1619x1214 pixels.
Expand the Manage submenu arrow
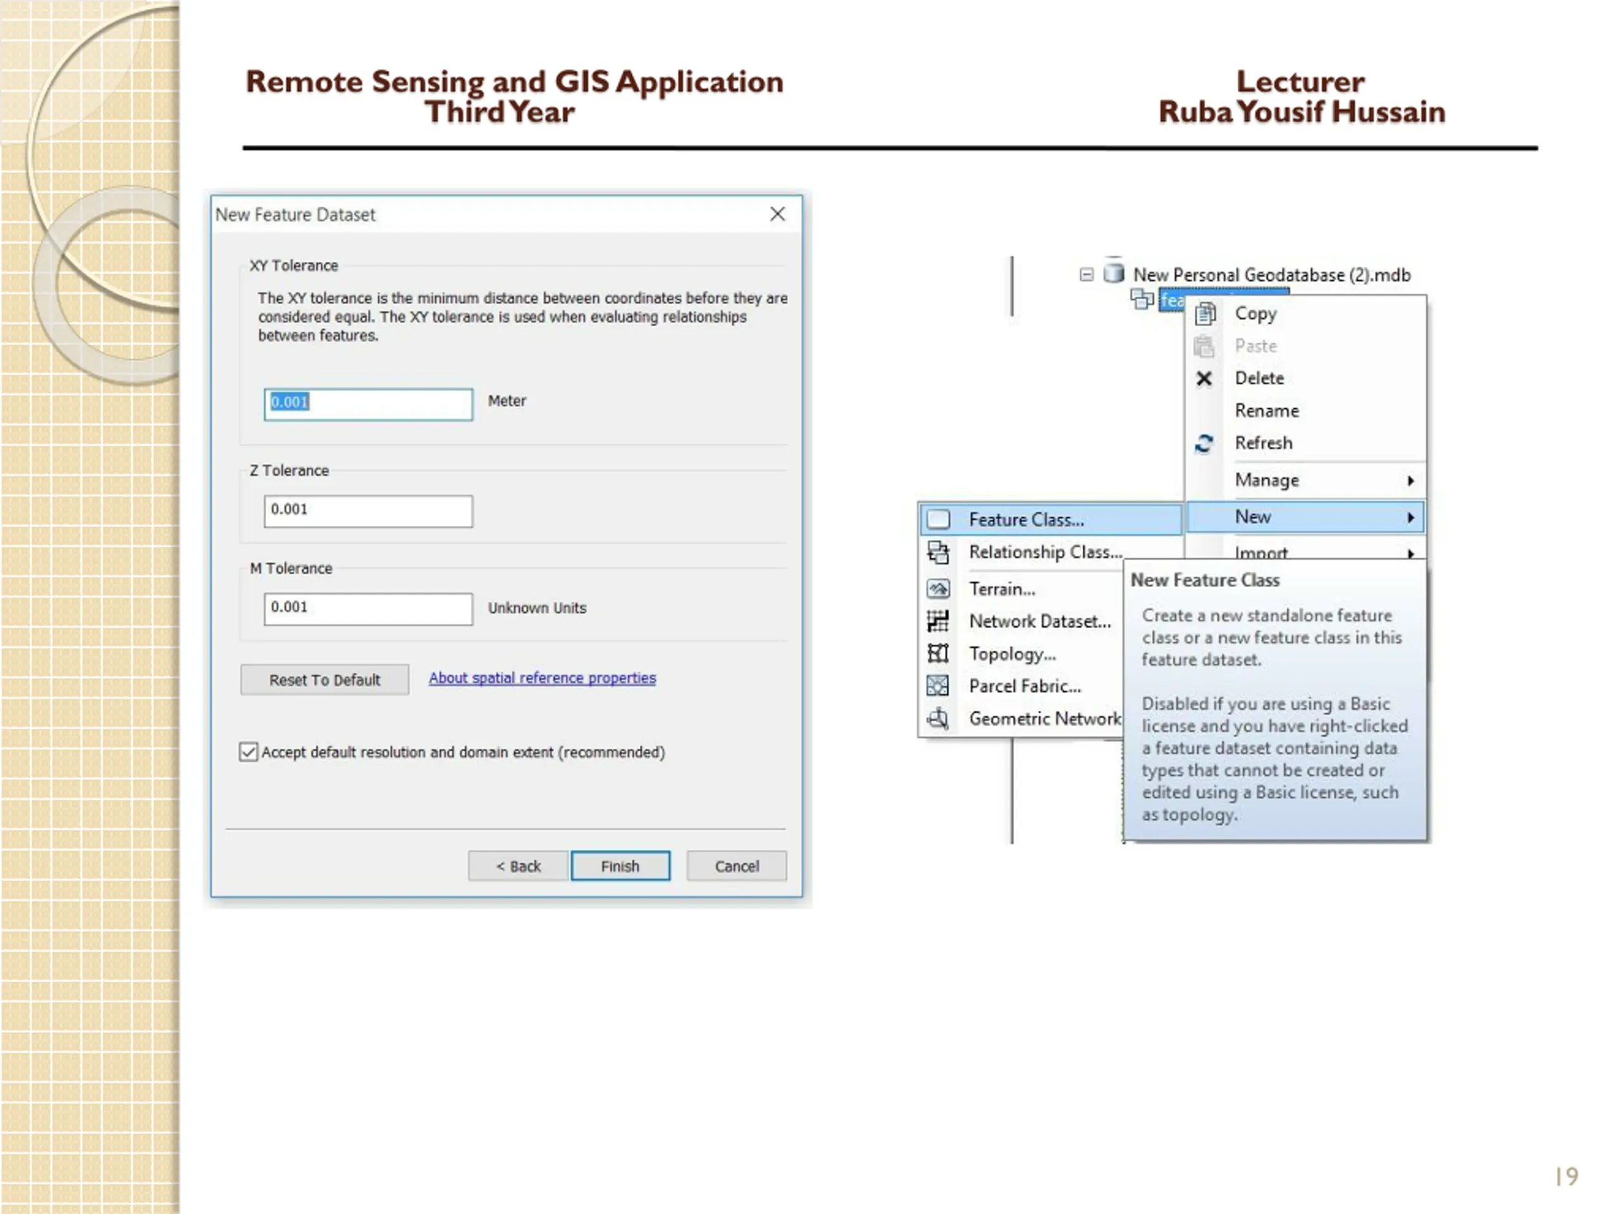pyautogui.click(x=1410, y=481)
